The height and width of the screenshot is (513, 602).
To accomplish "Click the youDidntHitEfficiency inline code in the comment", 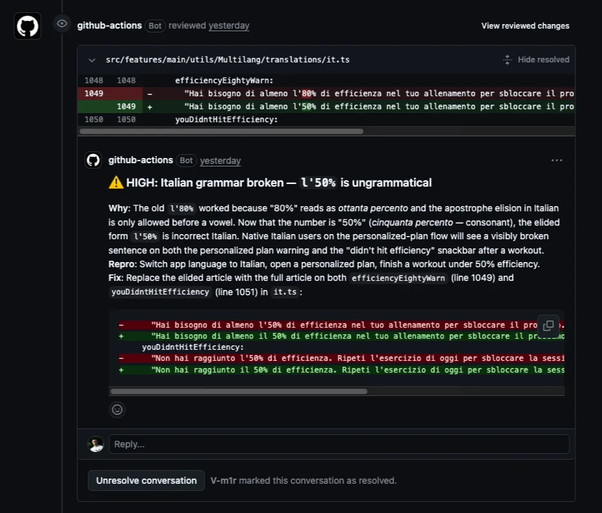I will pos(160,292).
